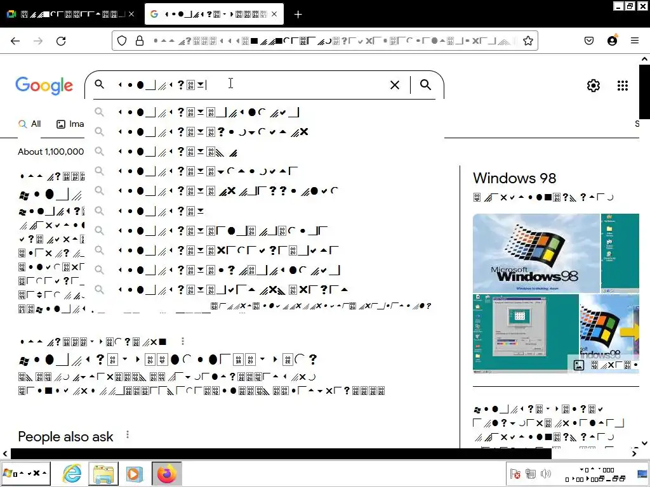The width and height of the screenshot is (650, 487).
Task: Click the padlock site security icon
Action: click(140, 41)
